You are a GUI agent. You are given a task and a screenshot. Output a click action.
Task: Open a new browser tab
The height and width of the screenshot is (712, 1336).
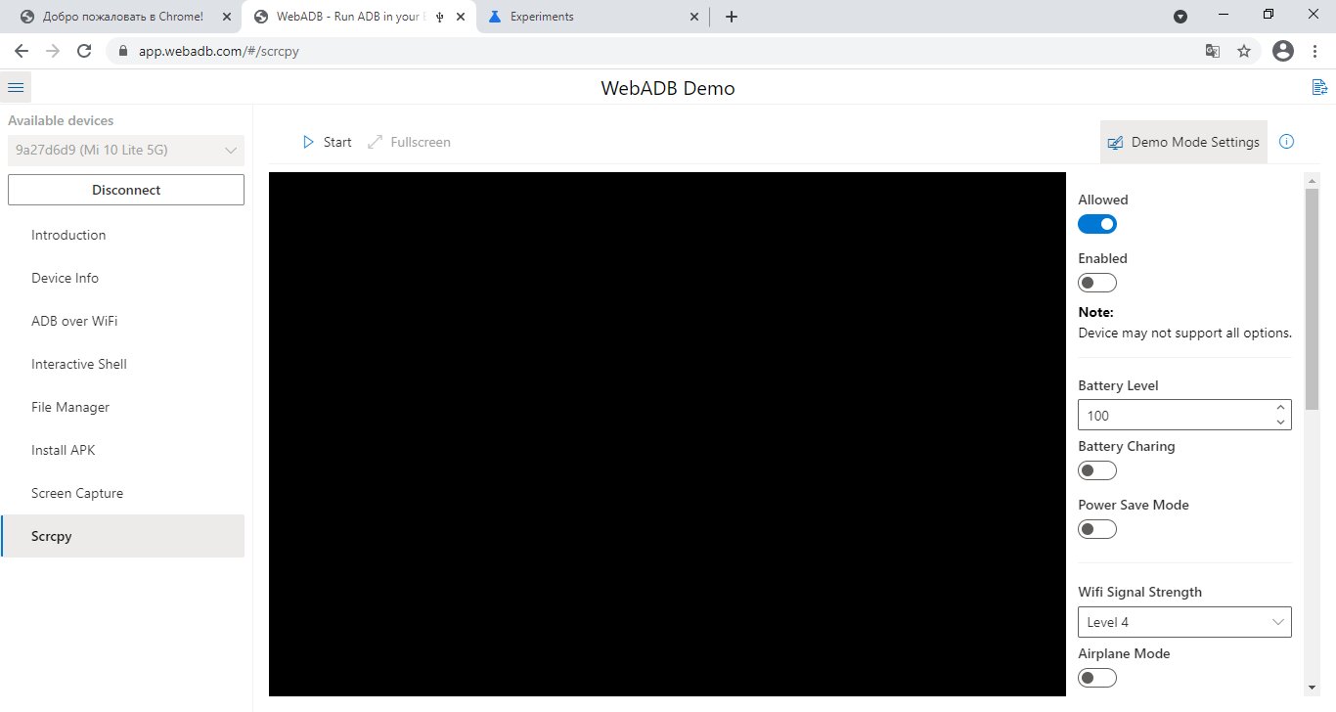pos(732,17)
